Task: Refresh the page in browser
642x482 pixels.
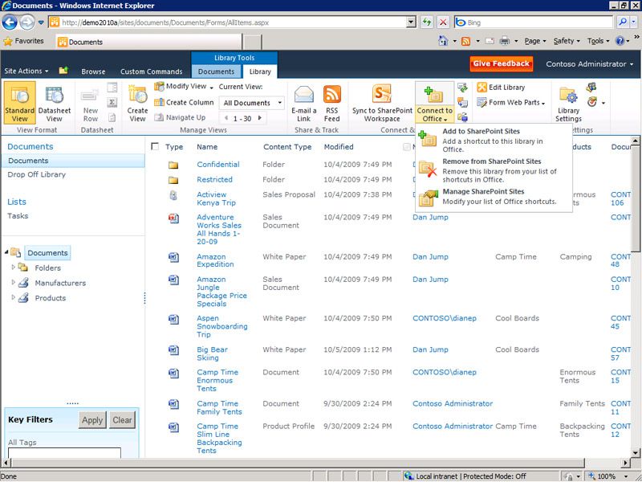Action: coord(427,22)
